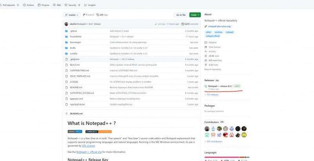Click the stars icon in About section
Screen dimensions: 314x161
pos(206,56)
